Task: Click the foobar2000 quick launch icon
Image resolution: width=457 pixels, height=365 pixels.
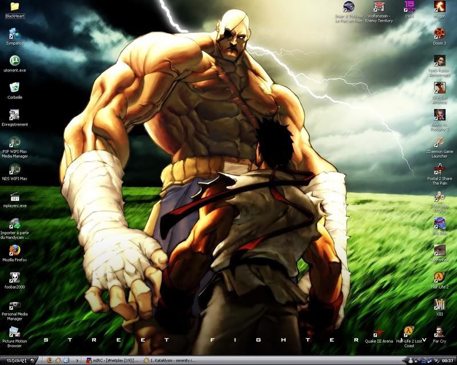Action: [58, 360]
